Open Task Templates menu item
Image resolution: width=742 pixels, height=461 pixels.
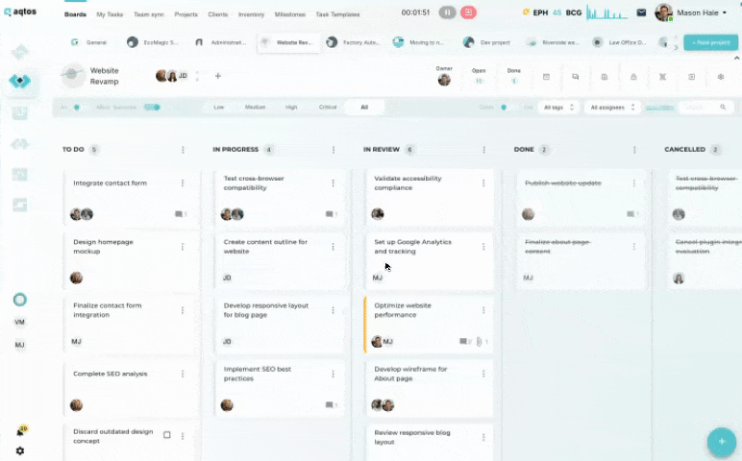pos(337,14)
